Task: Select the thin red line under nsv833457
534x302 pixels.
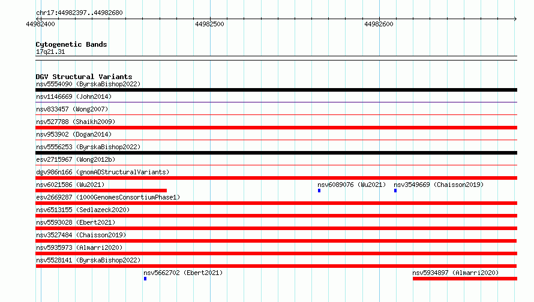Action: pyautogui.click(x=276, y=114)
